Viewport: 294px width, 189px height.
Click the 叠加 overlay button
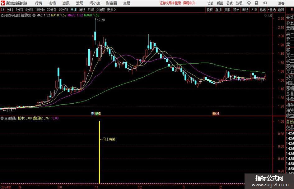(218, 10)
